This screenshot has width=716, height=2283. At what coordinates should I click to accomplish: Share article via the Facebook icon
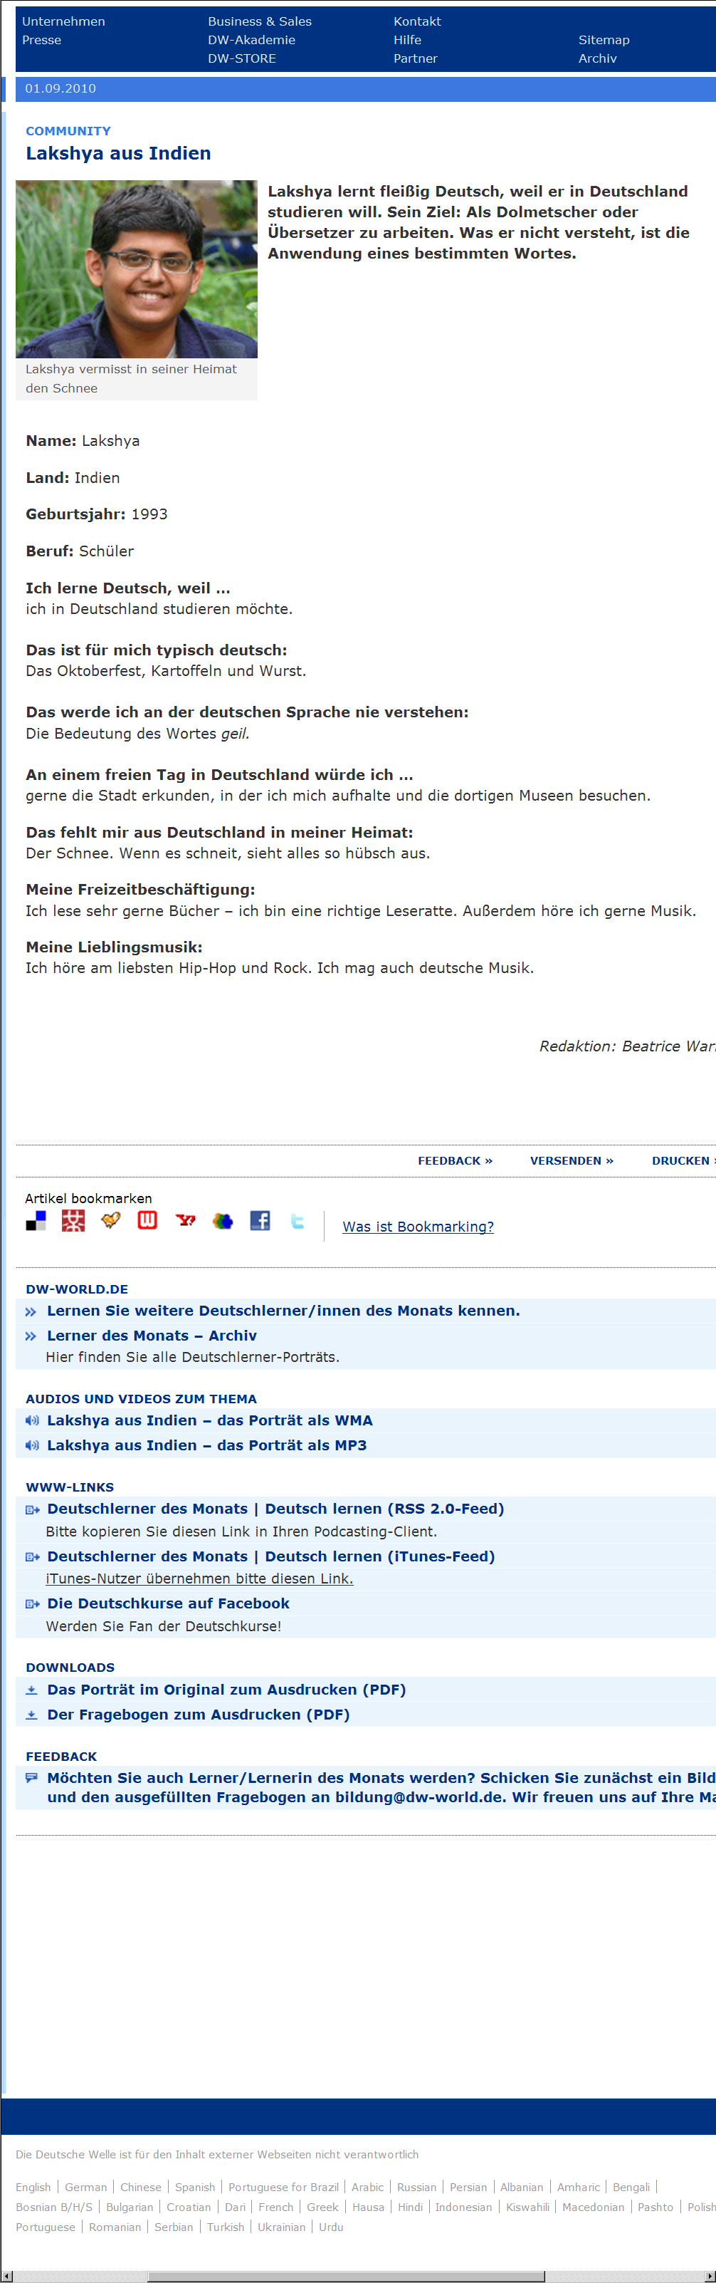[x=260, y=1220]
